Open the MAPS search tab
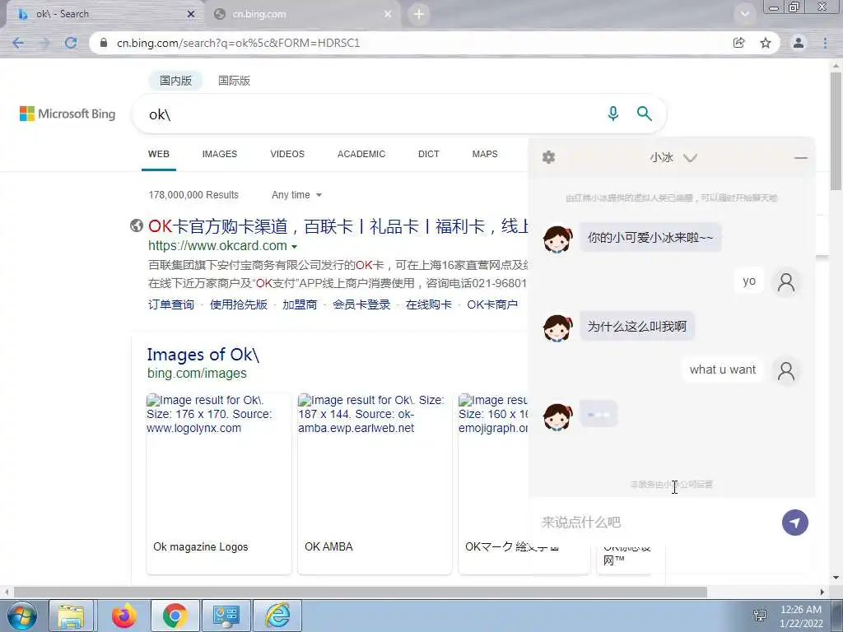The width and height of the screenshot is (843, 632). (485, 154)
